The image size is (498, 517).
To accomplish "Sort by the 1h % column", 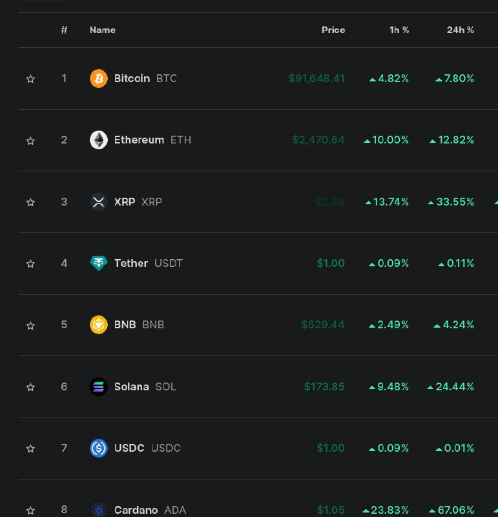I will [399, 30].
